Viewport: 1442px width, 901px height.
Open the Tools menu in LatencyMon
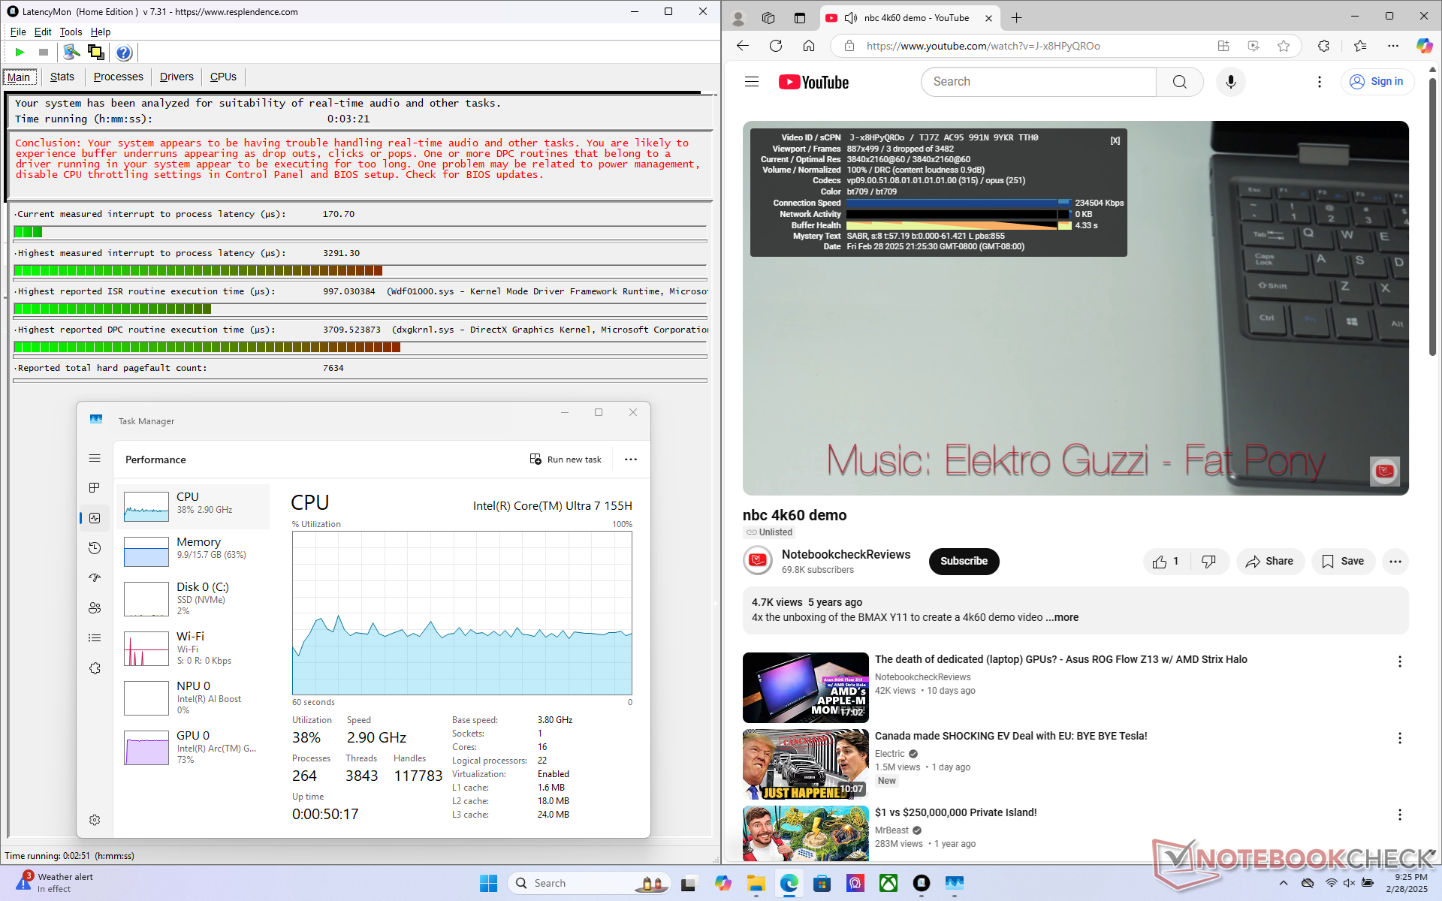(x=71, y=32)
